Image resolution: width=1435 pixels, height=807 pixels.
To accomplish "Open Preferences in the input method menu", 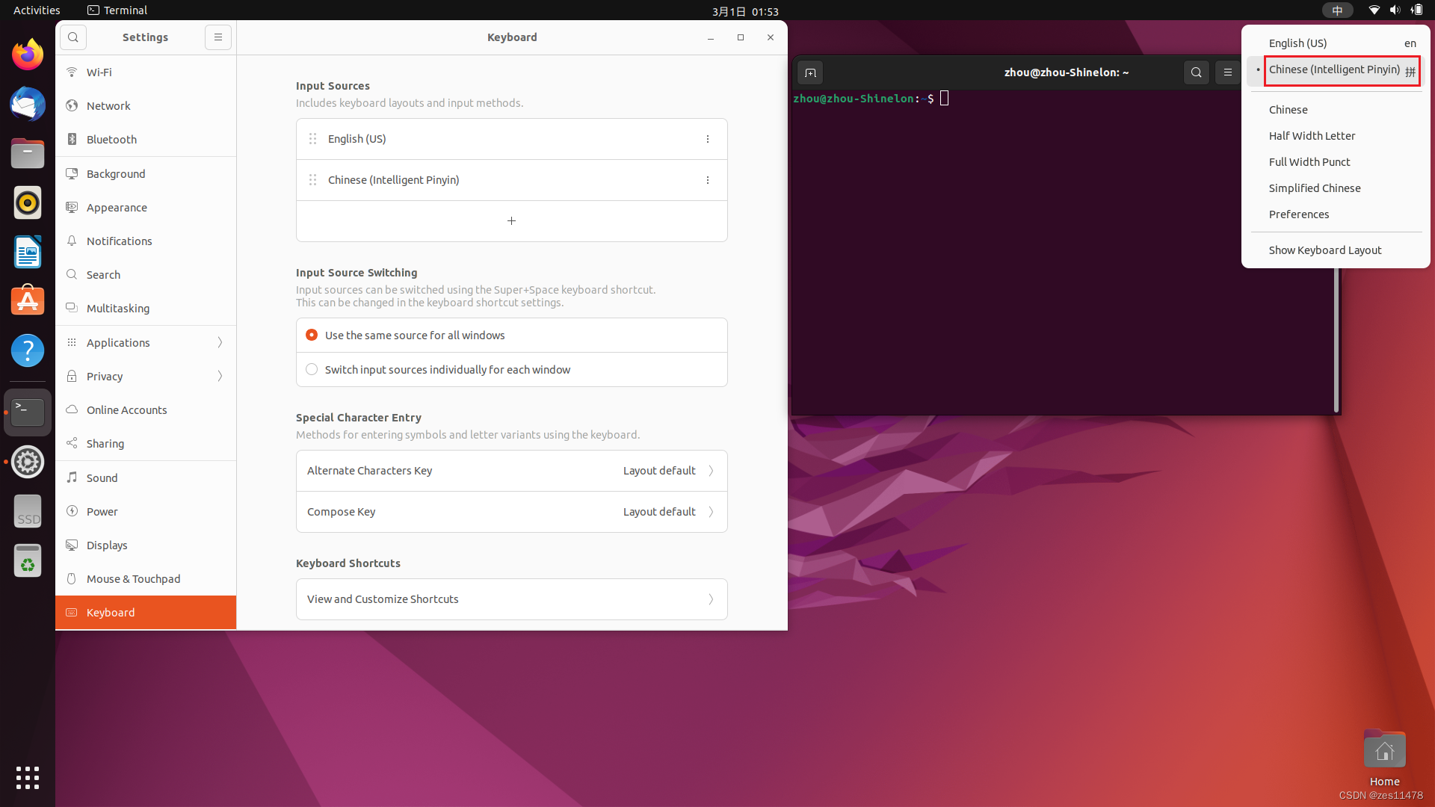I will point(1298,214).
